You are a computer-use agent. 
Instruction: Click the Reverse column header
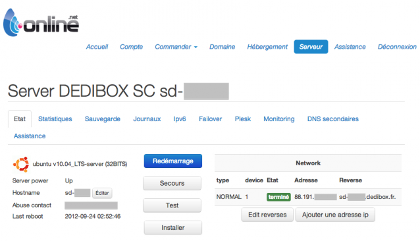[x=350, y=180]
